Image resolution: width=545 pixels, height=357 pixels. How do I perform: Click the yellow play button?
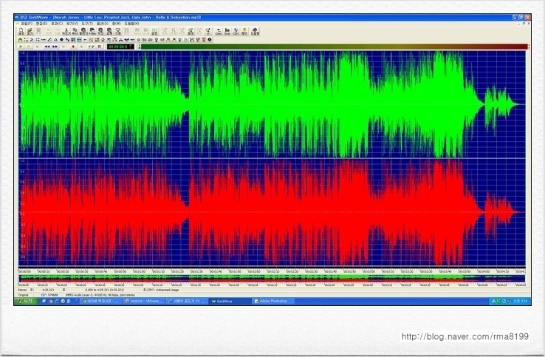tap(29, 47)
